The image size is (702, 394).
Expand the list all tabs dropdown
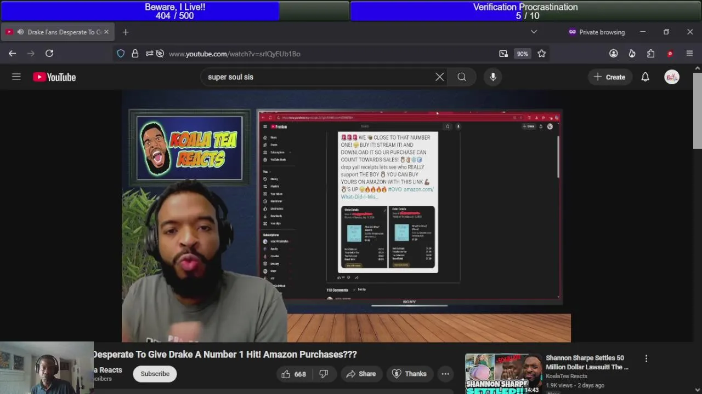tap(534, 32)
